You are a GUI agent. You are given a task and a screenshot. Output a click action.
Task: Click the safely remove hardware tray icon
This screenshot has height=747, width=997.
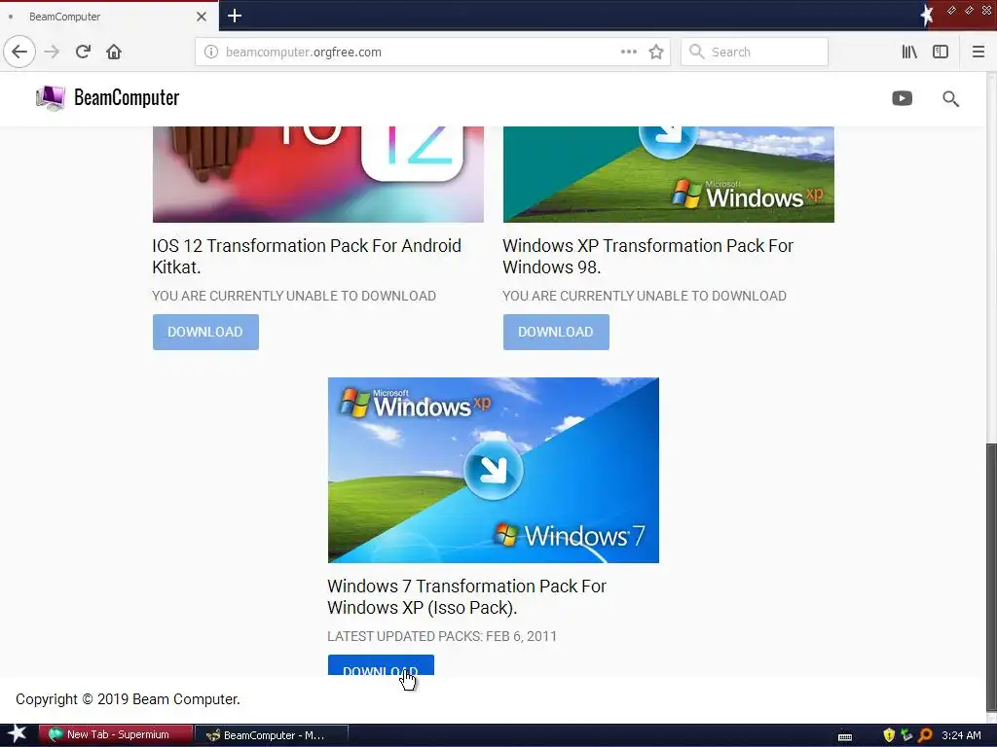(x=906, y=735)
